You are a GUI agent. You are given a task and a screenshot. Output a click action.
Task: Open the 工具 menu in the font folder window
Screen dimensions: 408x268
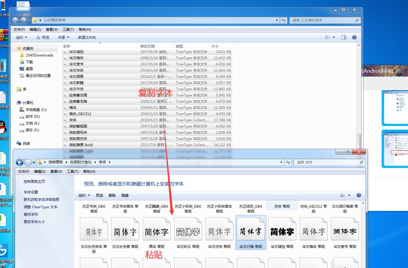68,29
